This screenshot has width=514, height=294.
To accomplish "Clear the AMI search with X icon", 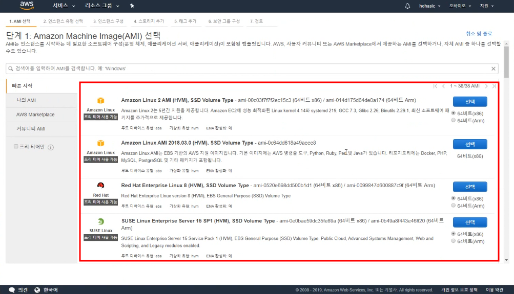I will tap(494, 69).
